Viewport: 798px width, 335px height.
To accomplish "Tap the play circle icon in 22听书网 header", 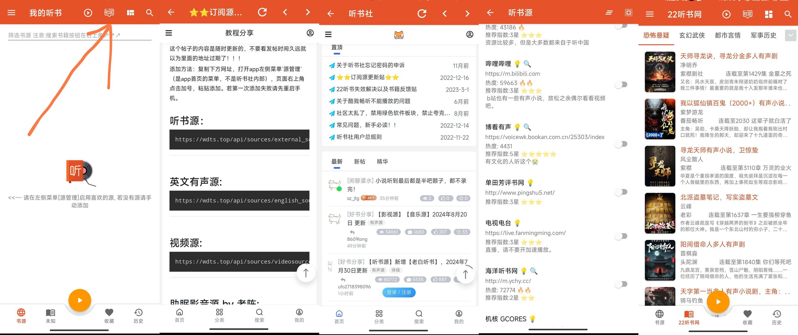I will pyautogui.click(x=726, y=14).
